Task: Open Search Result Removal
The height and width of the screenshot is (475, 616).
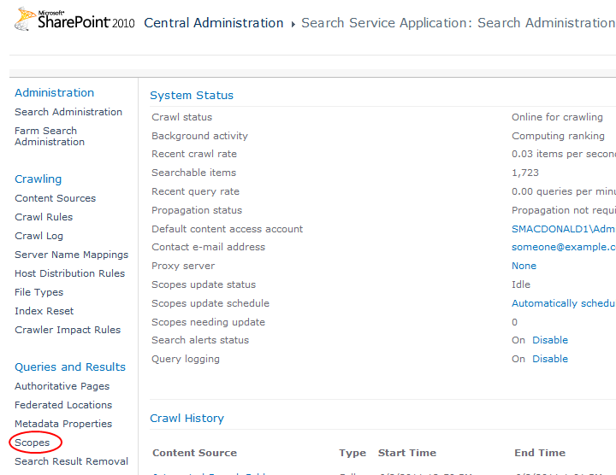Action: (72, 461)
